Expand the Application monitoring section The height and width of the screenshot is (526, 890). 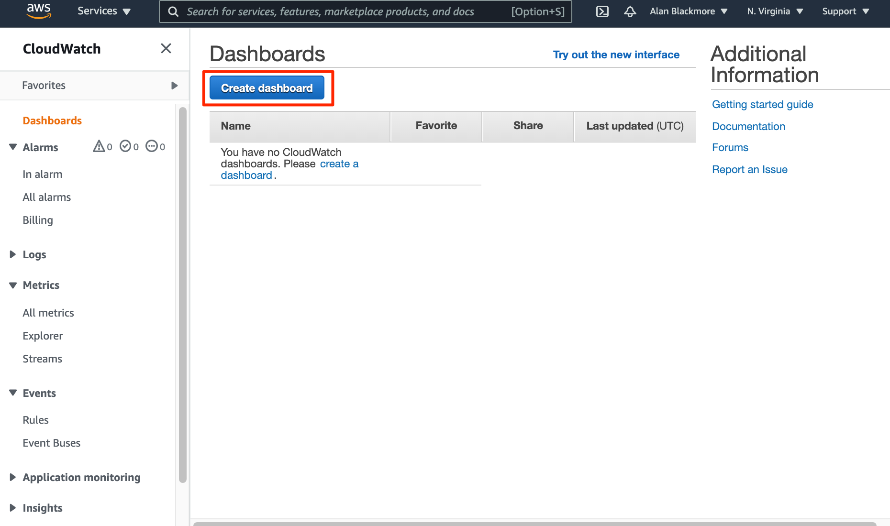(12, 477)
